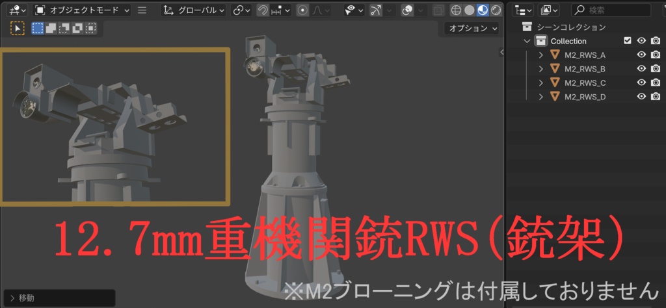Choose the extend selection mode icon
This screenshot has width=666, height=308.
tap(51, 29)
